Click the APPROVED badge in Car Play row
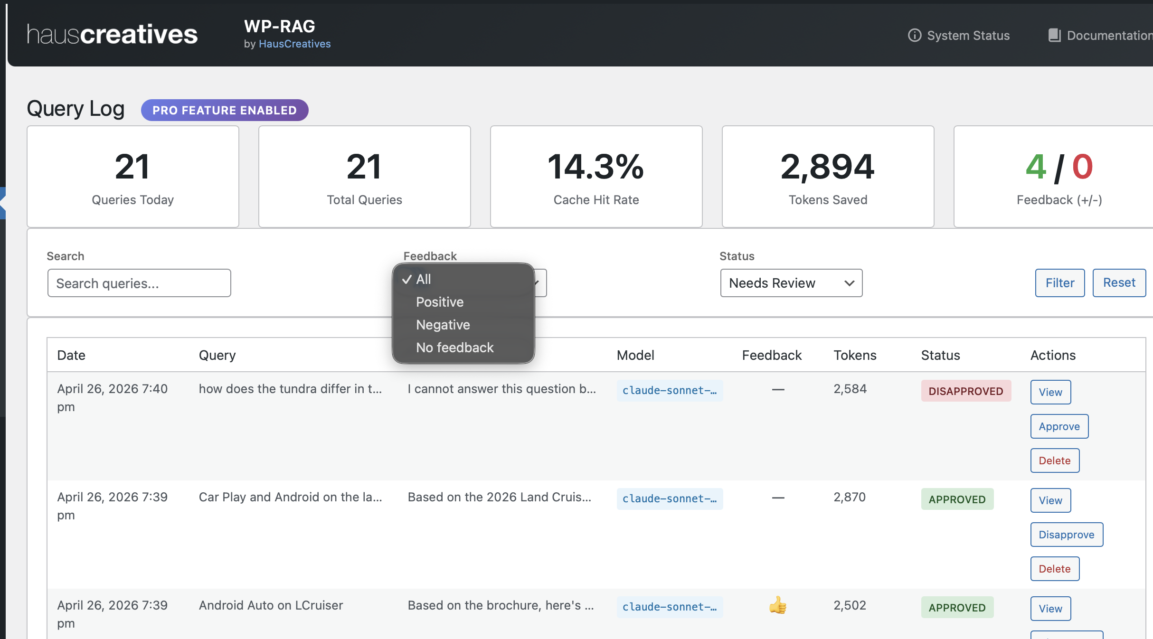Image resolution: width=1153 pixels, height=639 pixels. coord(957,499)
